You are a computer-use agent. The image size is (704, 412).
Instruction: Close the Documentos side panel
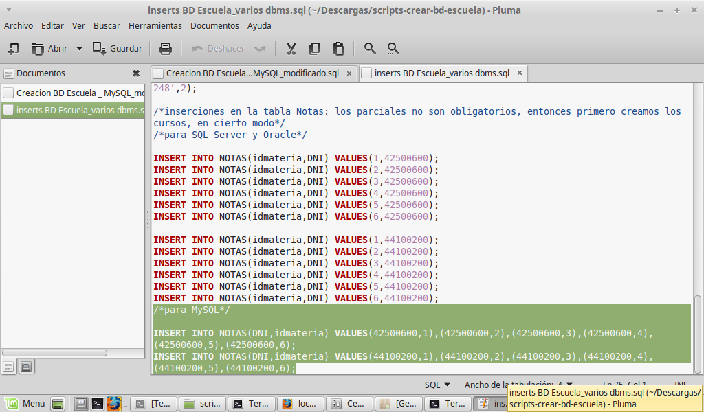(136, 73)
